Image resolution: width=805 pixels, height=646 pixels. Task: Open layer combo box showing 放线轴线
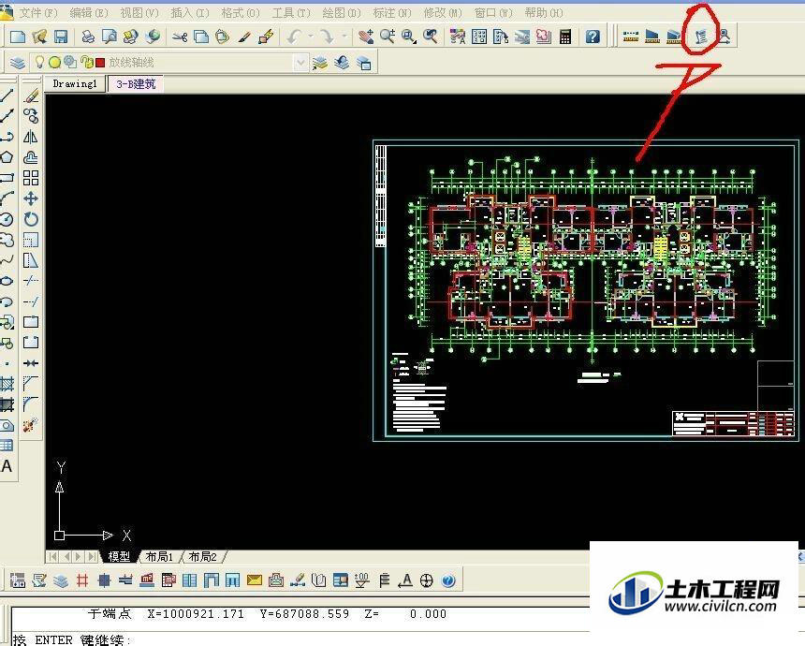168,63
